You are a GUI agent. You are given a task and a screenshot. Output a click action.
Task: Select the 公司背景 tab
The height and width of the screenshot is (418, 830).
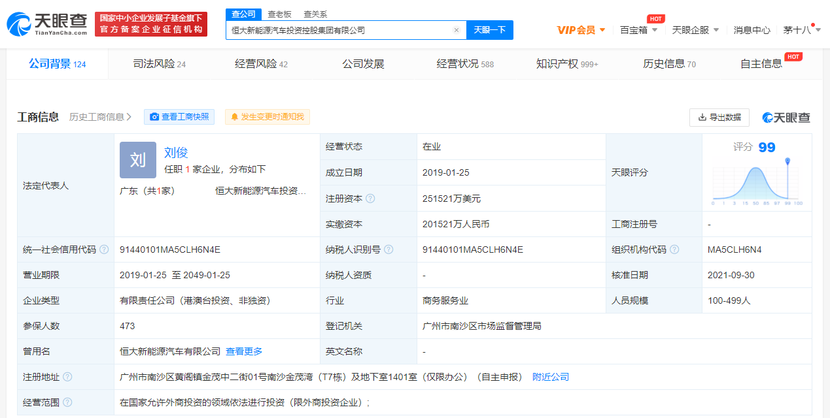[58, 64]
